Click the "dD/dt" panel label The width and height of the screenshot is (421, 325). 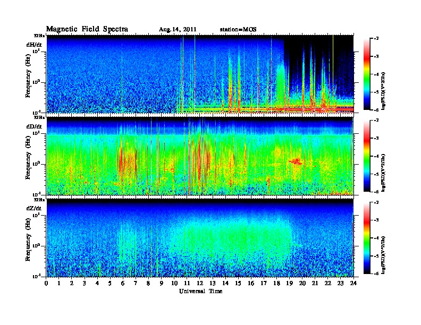[34, 126]
